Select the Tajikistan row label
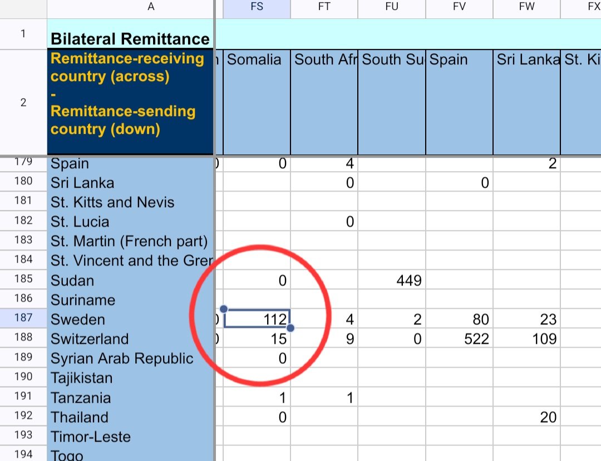The image size is (601, 461). pos(130,377)
